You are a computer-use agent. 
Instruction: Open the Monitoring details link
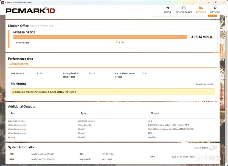click(x=205, y=84)
